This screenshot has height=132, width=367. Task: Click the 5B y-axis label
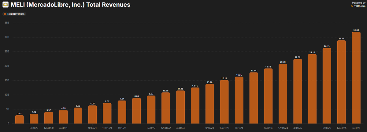click(8, 109)
